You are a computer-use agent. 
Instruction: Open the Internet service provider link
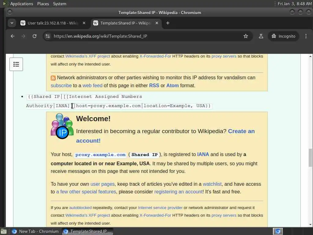pyautogui.click(x=160, y=208)
